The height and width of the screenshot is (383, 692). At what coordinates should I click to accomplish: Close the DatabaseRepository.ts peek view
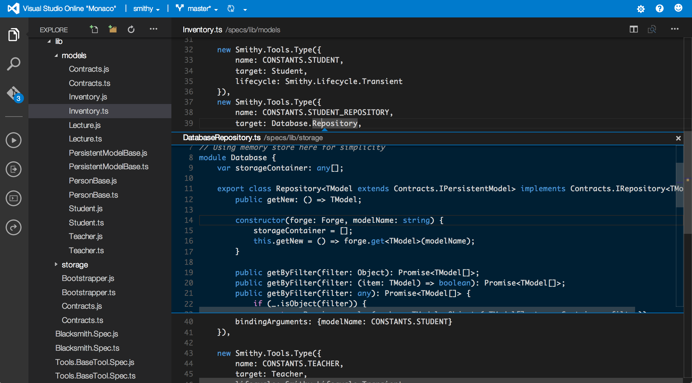[678, 138]
